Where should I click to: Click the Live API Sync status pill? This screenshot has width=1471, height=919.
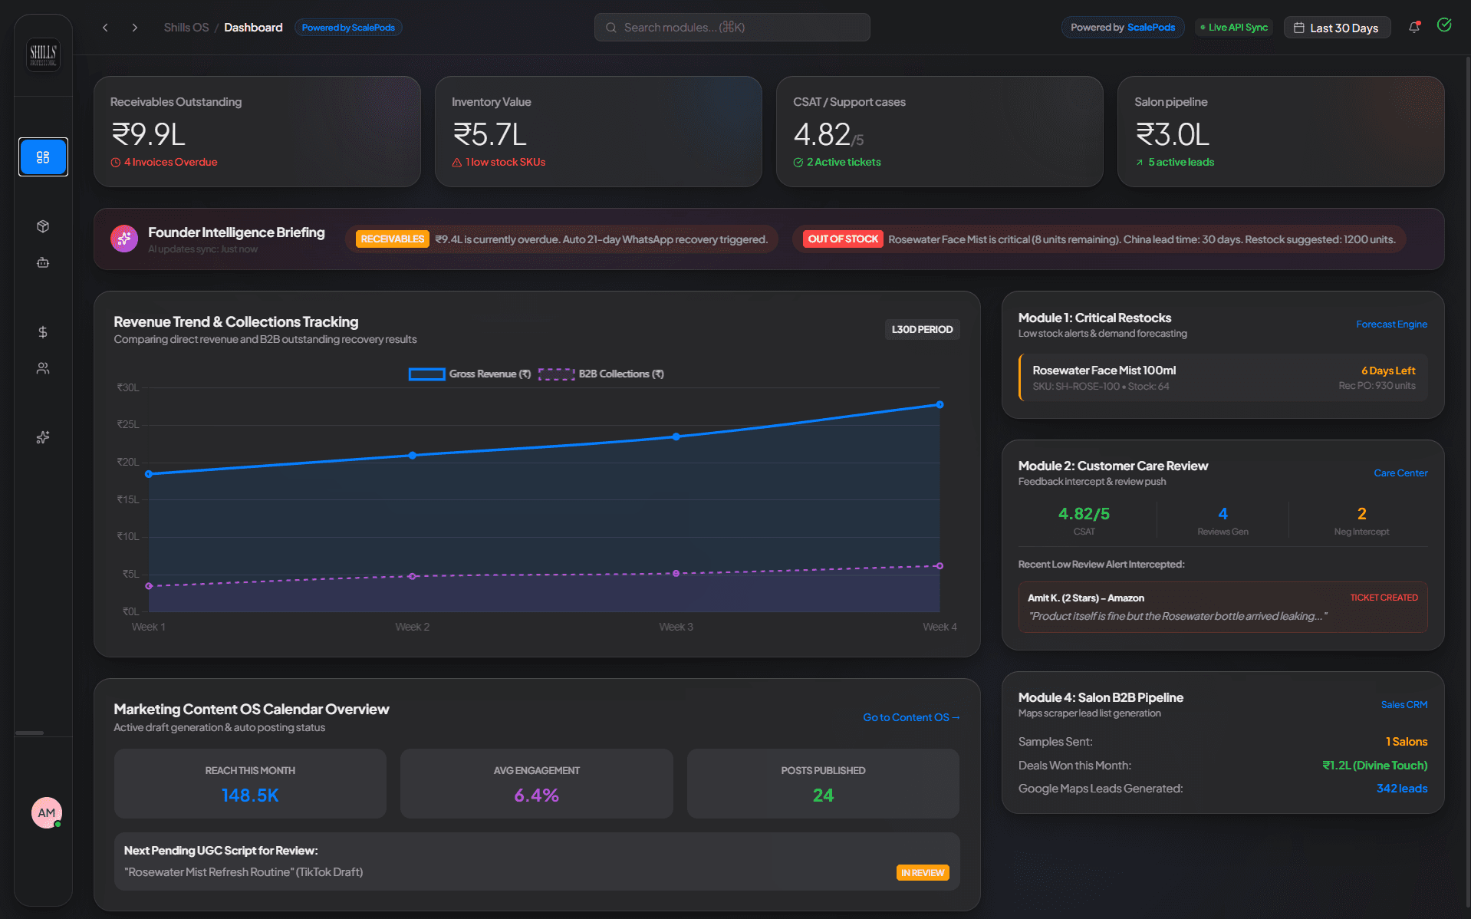click(1234, 28)
